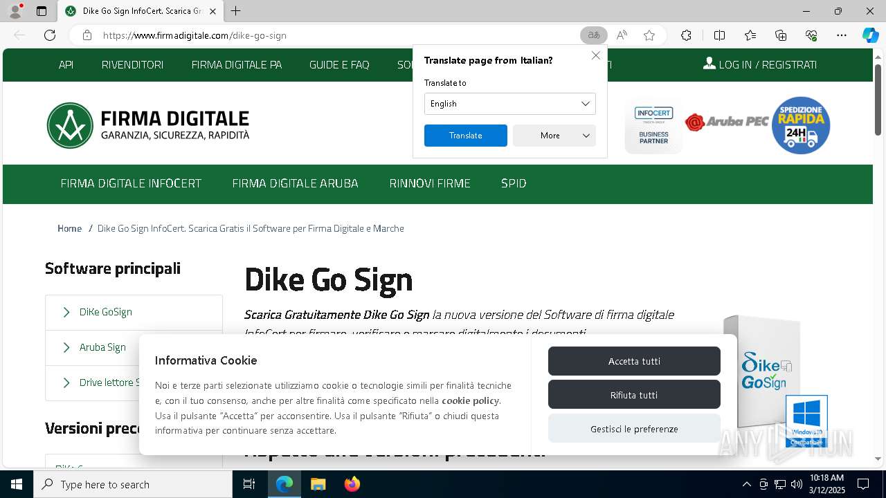The width and height of the screenshot is (886, 498).
Task: Open FIRMA DIGITALE PA menu item
Action: pos(236,64)
